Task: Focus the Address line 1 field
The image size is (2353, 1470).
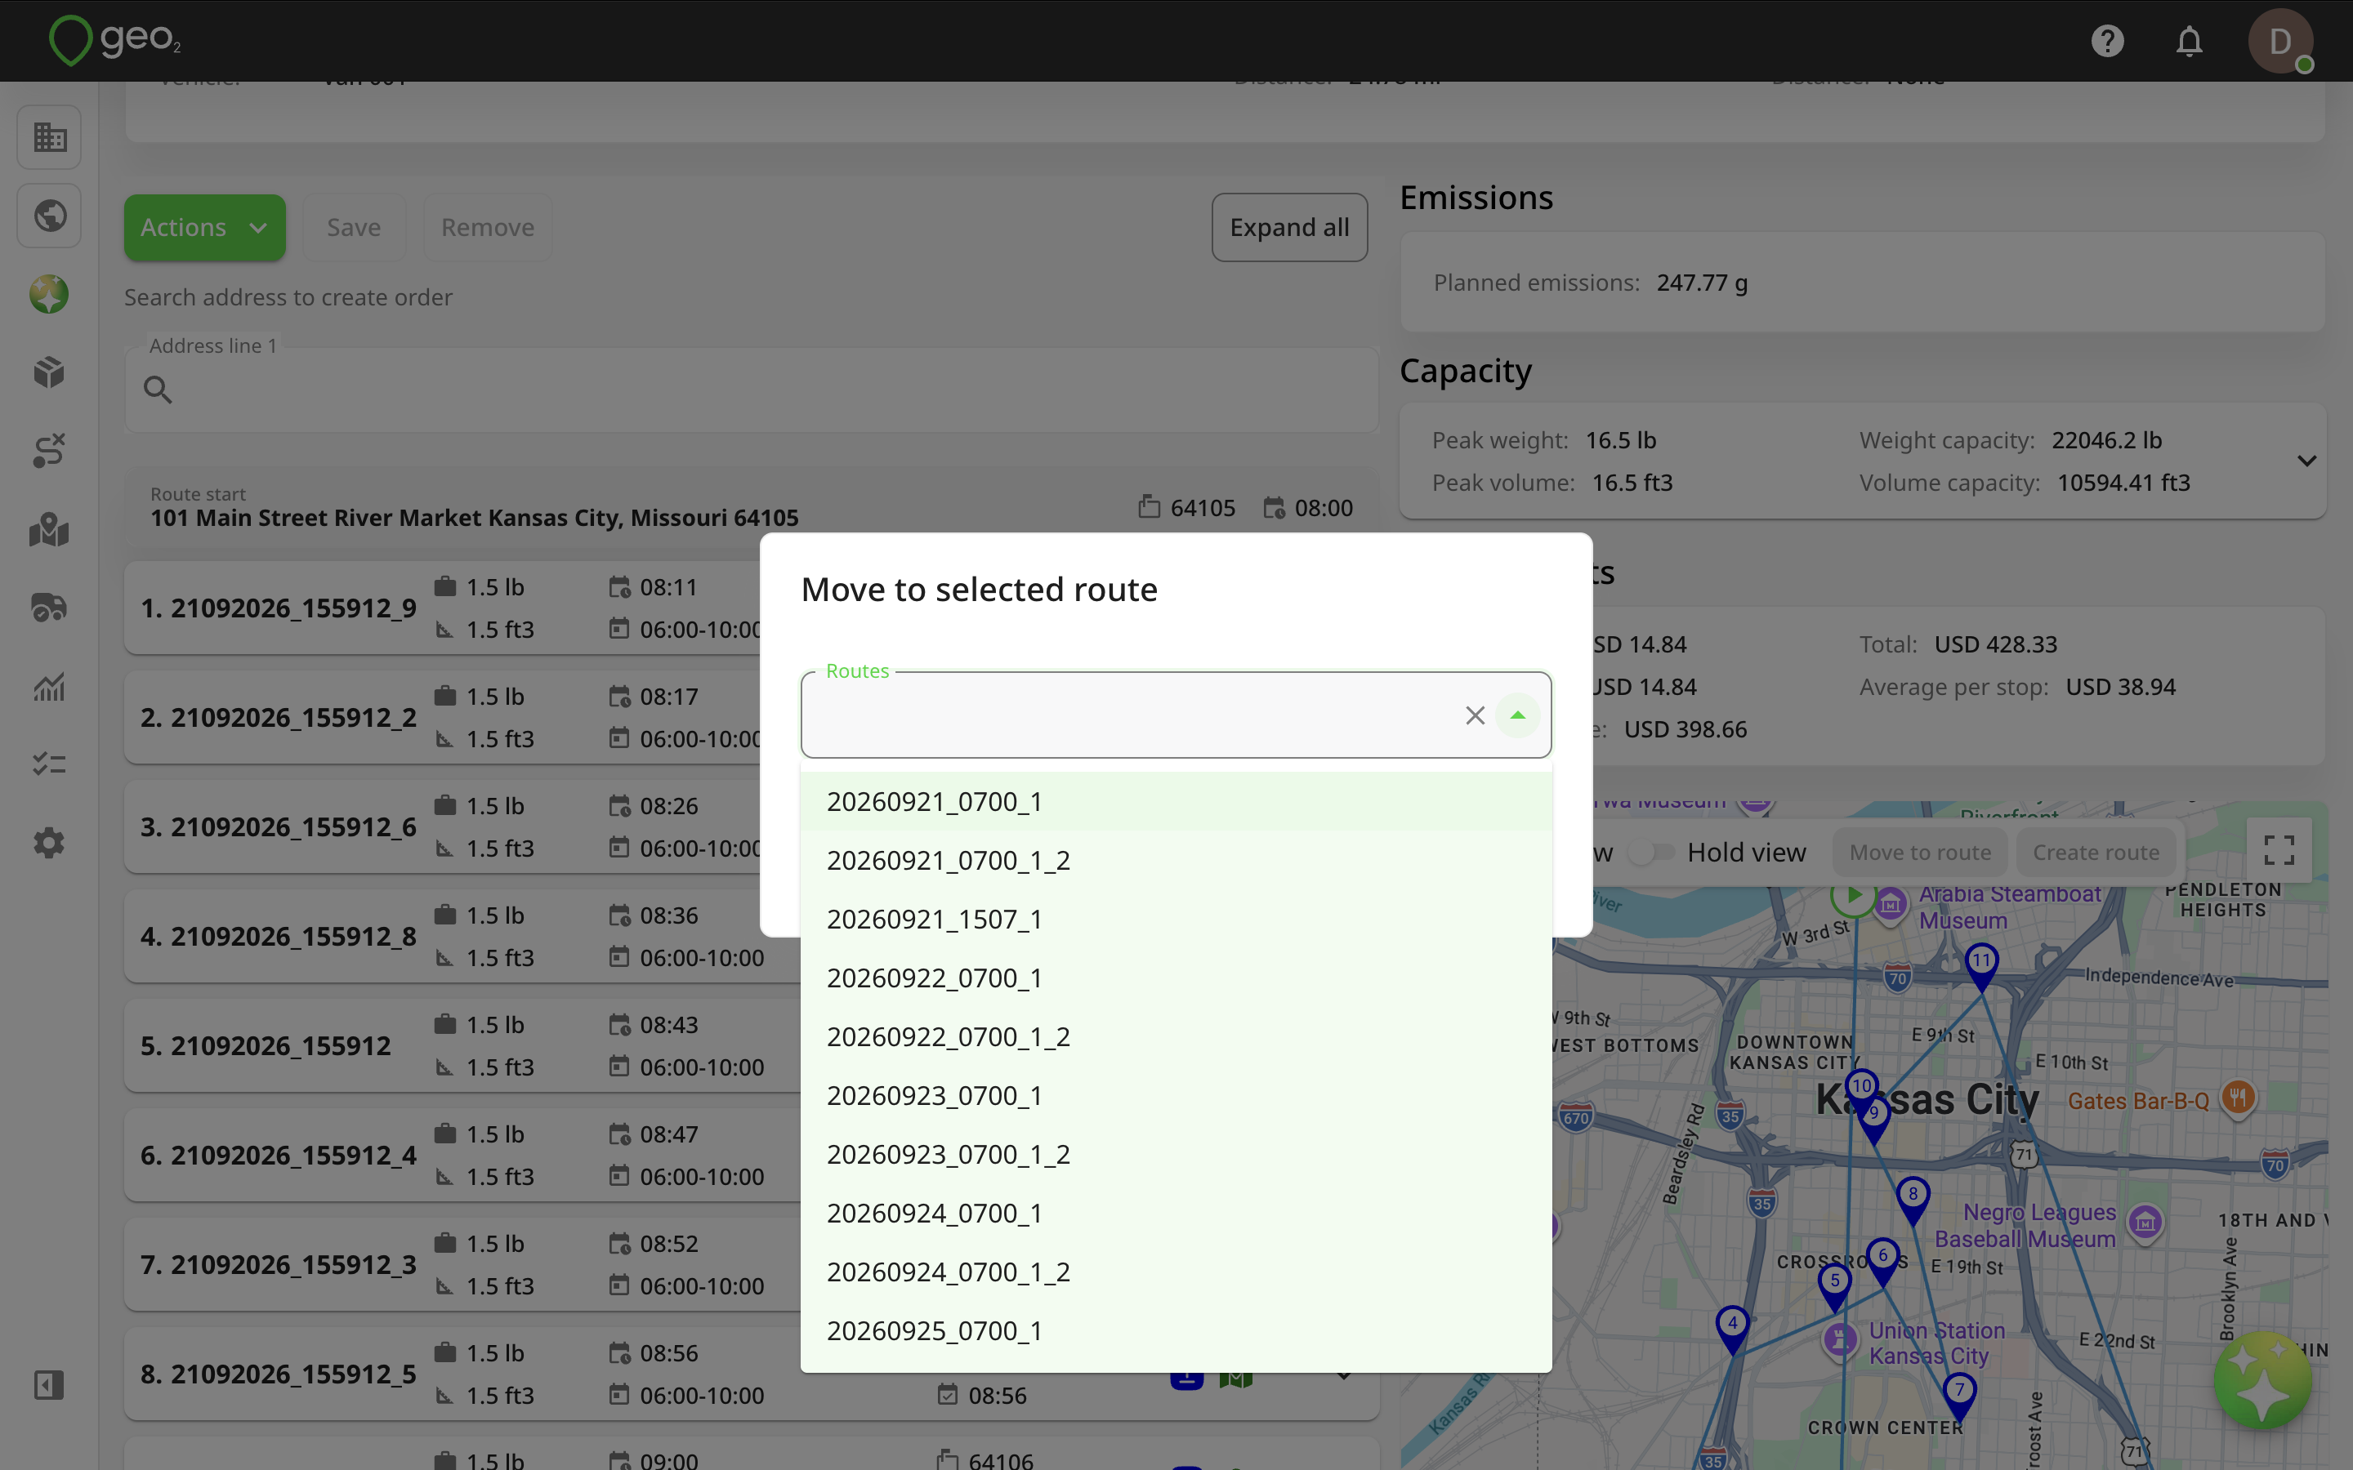Action: tap(752, 390)
